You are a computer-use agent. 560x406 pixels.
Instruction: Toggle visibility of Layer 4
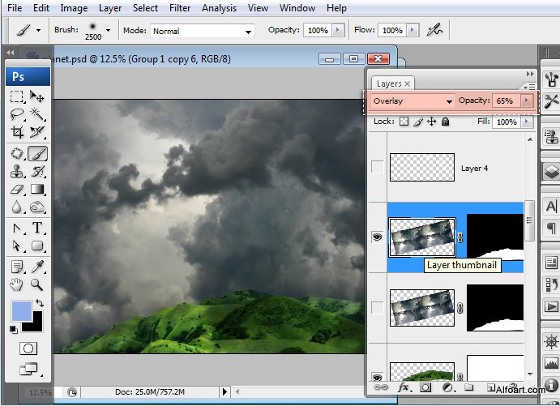377,168
